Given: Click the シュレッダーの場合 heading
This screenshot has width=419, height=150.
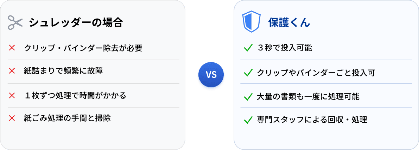Looking at the screenshot, I should click(x=76, y=23).
